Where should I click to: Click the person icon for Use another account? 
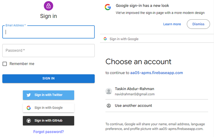tap(109, 106)
